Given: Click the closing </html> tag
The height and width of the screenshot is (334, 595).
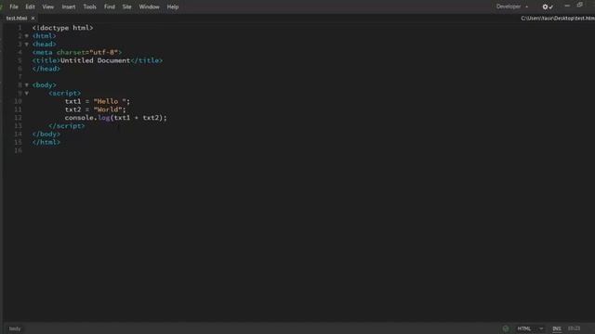Looking at the screenshot, I should [46, 142].
